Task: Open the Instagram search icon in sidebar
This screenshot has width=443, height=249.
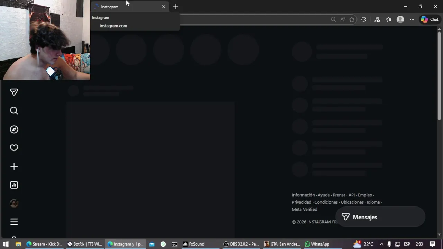Action: [14, 111]
